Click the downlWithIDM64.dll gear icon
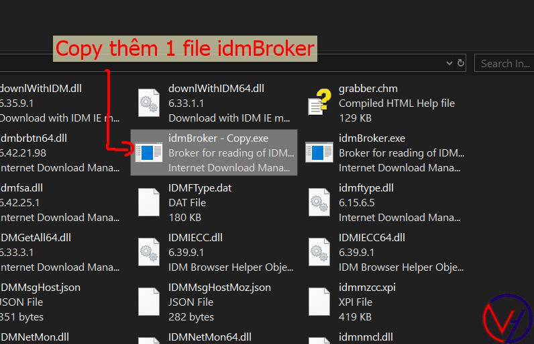Viewport: 534px width, 344px height. [x=148, y=103]
